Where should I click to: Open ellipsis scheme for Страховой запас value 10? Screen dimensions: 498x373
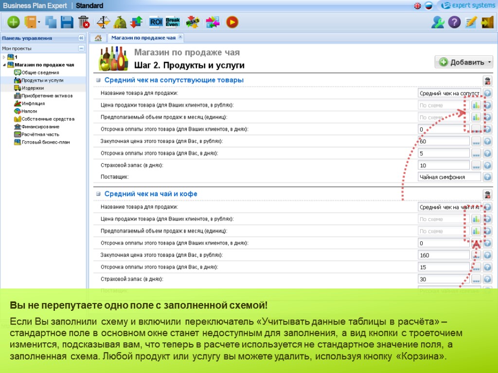click(476, 165)
